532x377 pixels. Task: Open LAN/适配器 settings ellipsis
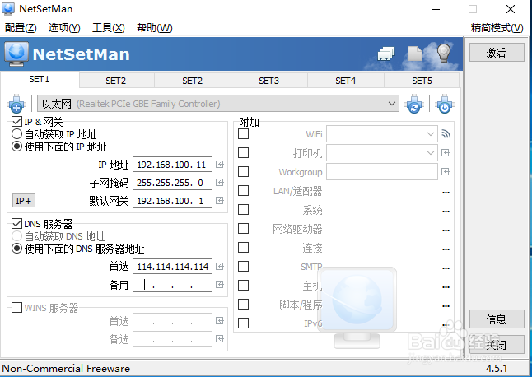point(446,193)
